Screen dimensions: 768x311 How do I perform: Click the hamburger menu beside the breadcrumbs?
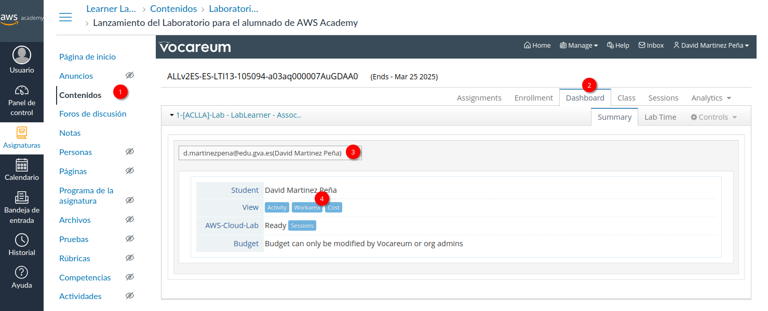(x=65, y=17)
